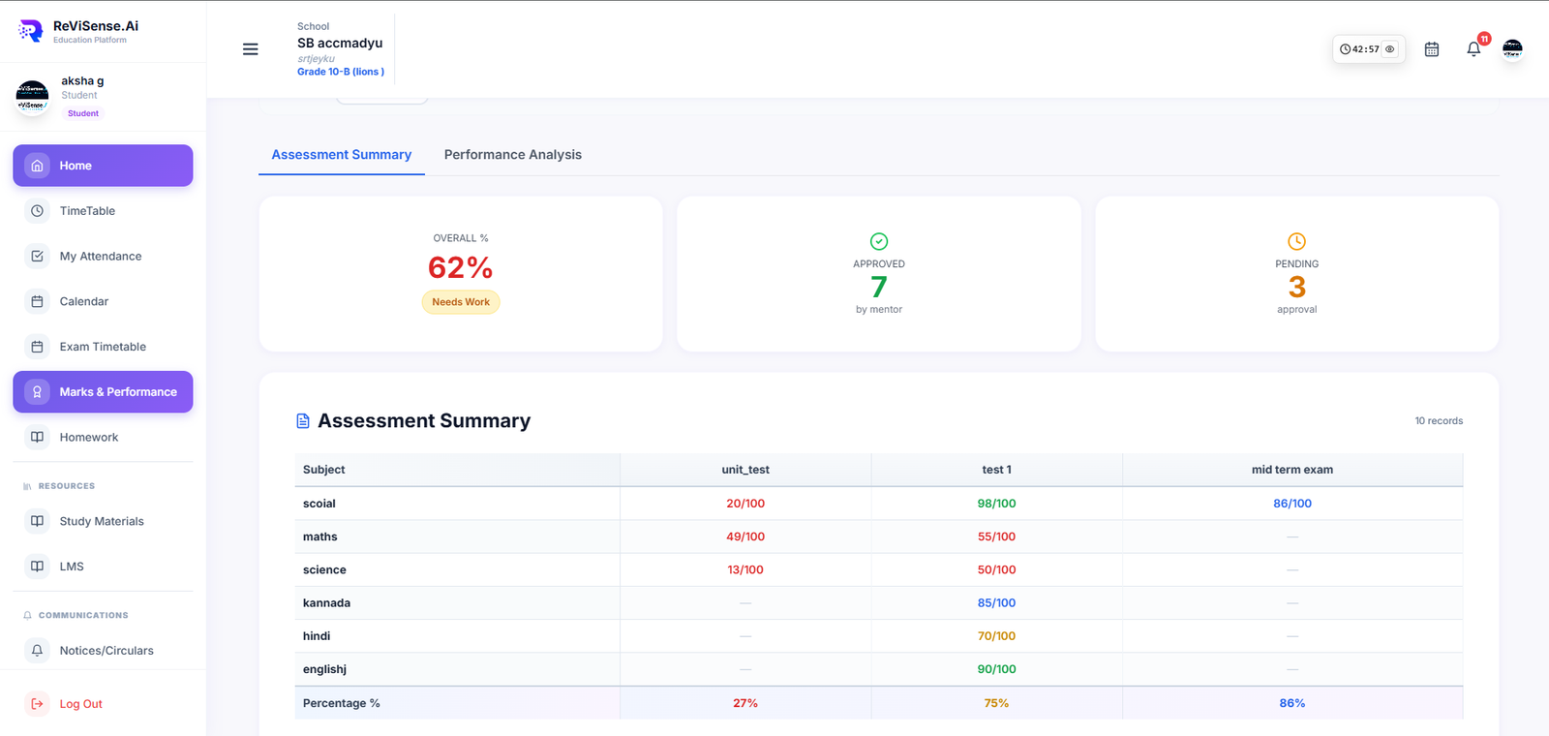Toggle the hamburger sidebar menu

click(x=251, y=49)
